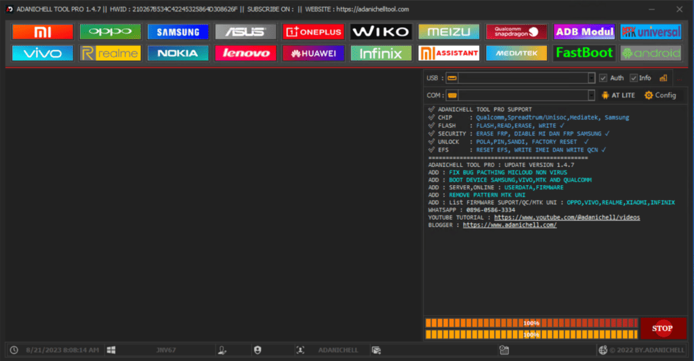Open the MediaTek module
Image resolution: width=694 pixels, height=361 pixels.
(x=516, y=53)
